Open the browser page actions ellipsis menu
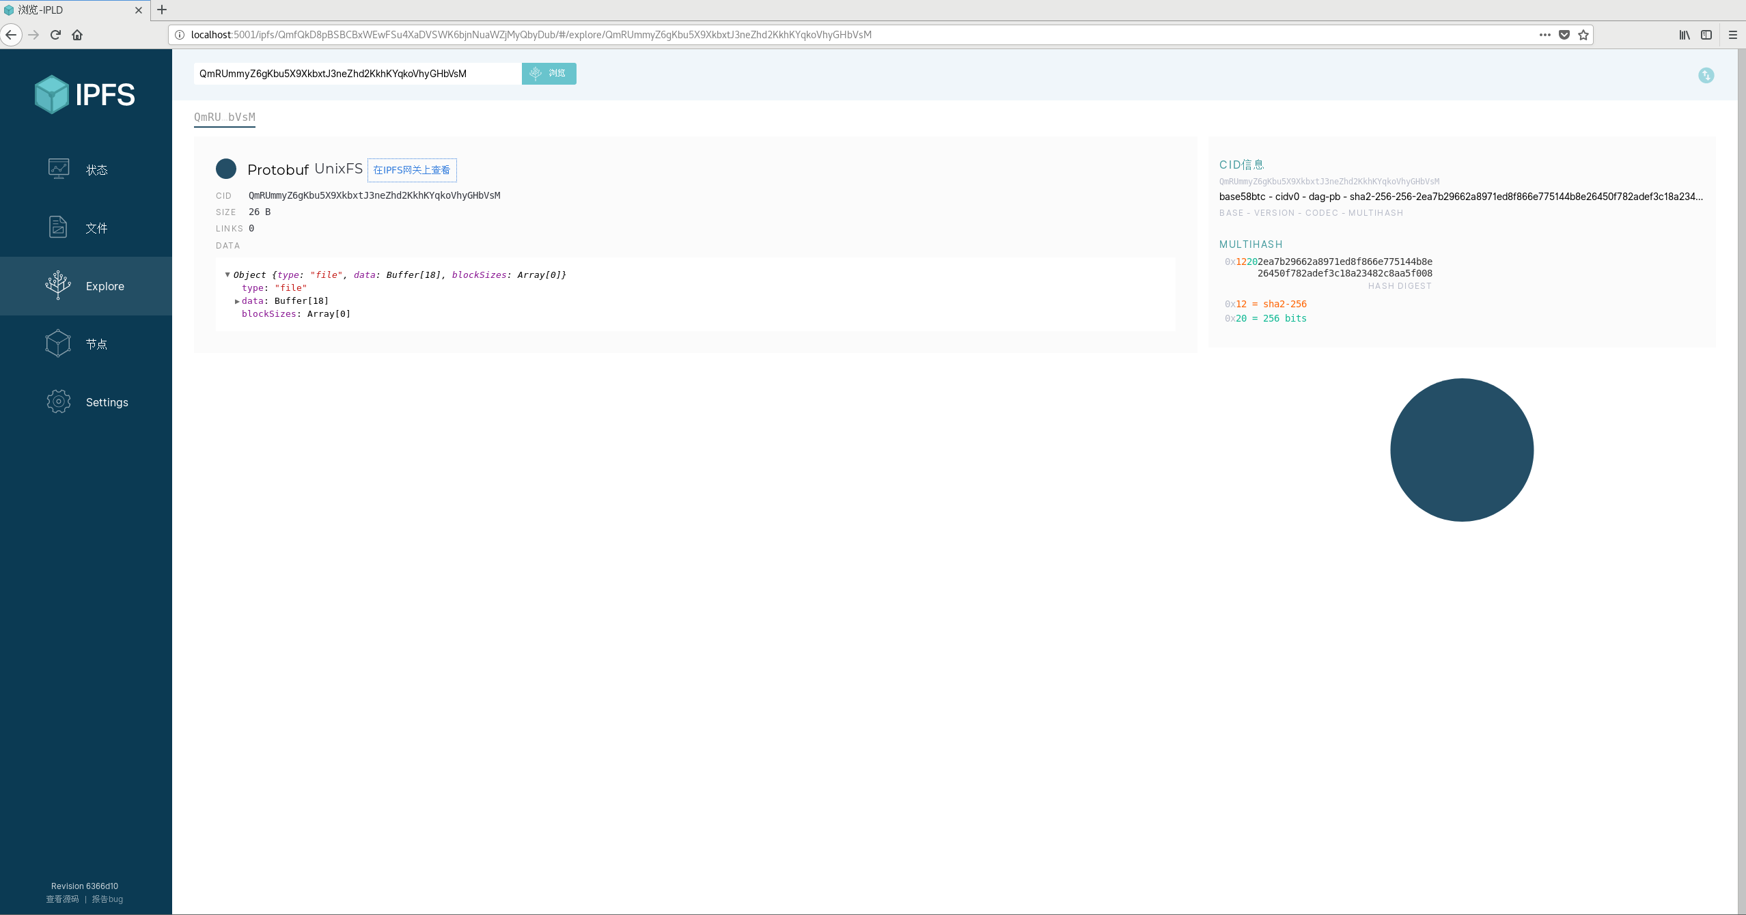Screen dimensions: 1746x915 coord(1544,35)
